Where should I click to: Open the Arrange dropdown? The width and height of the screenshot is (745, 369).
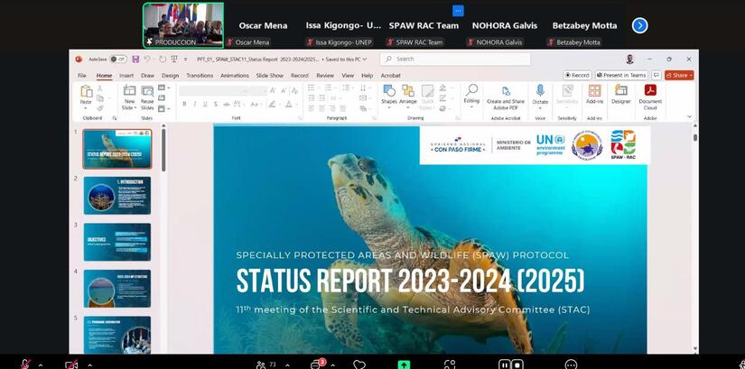[408, 94]
